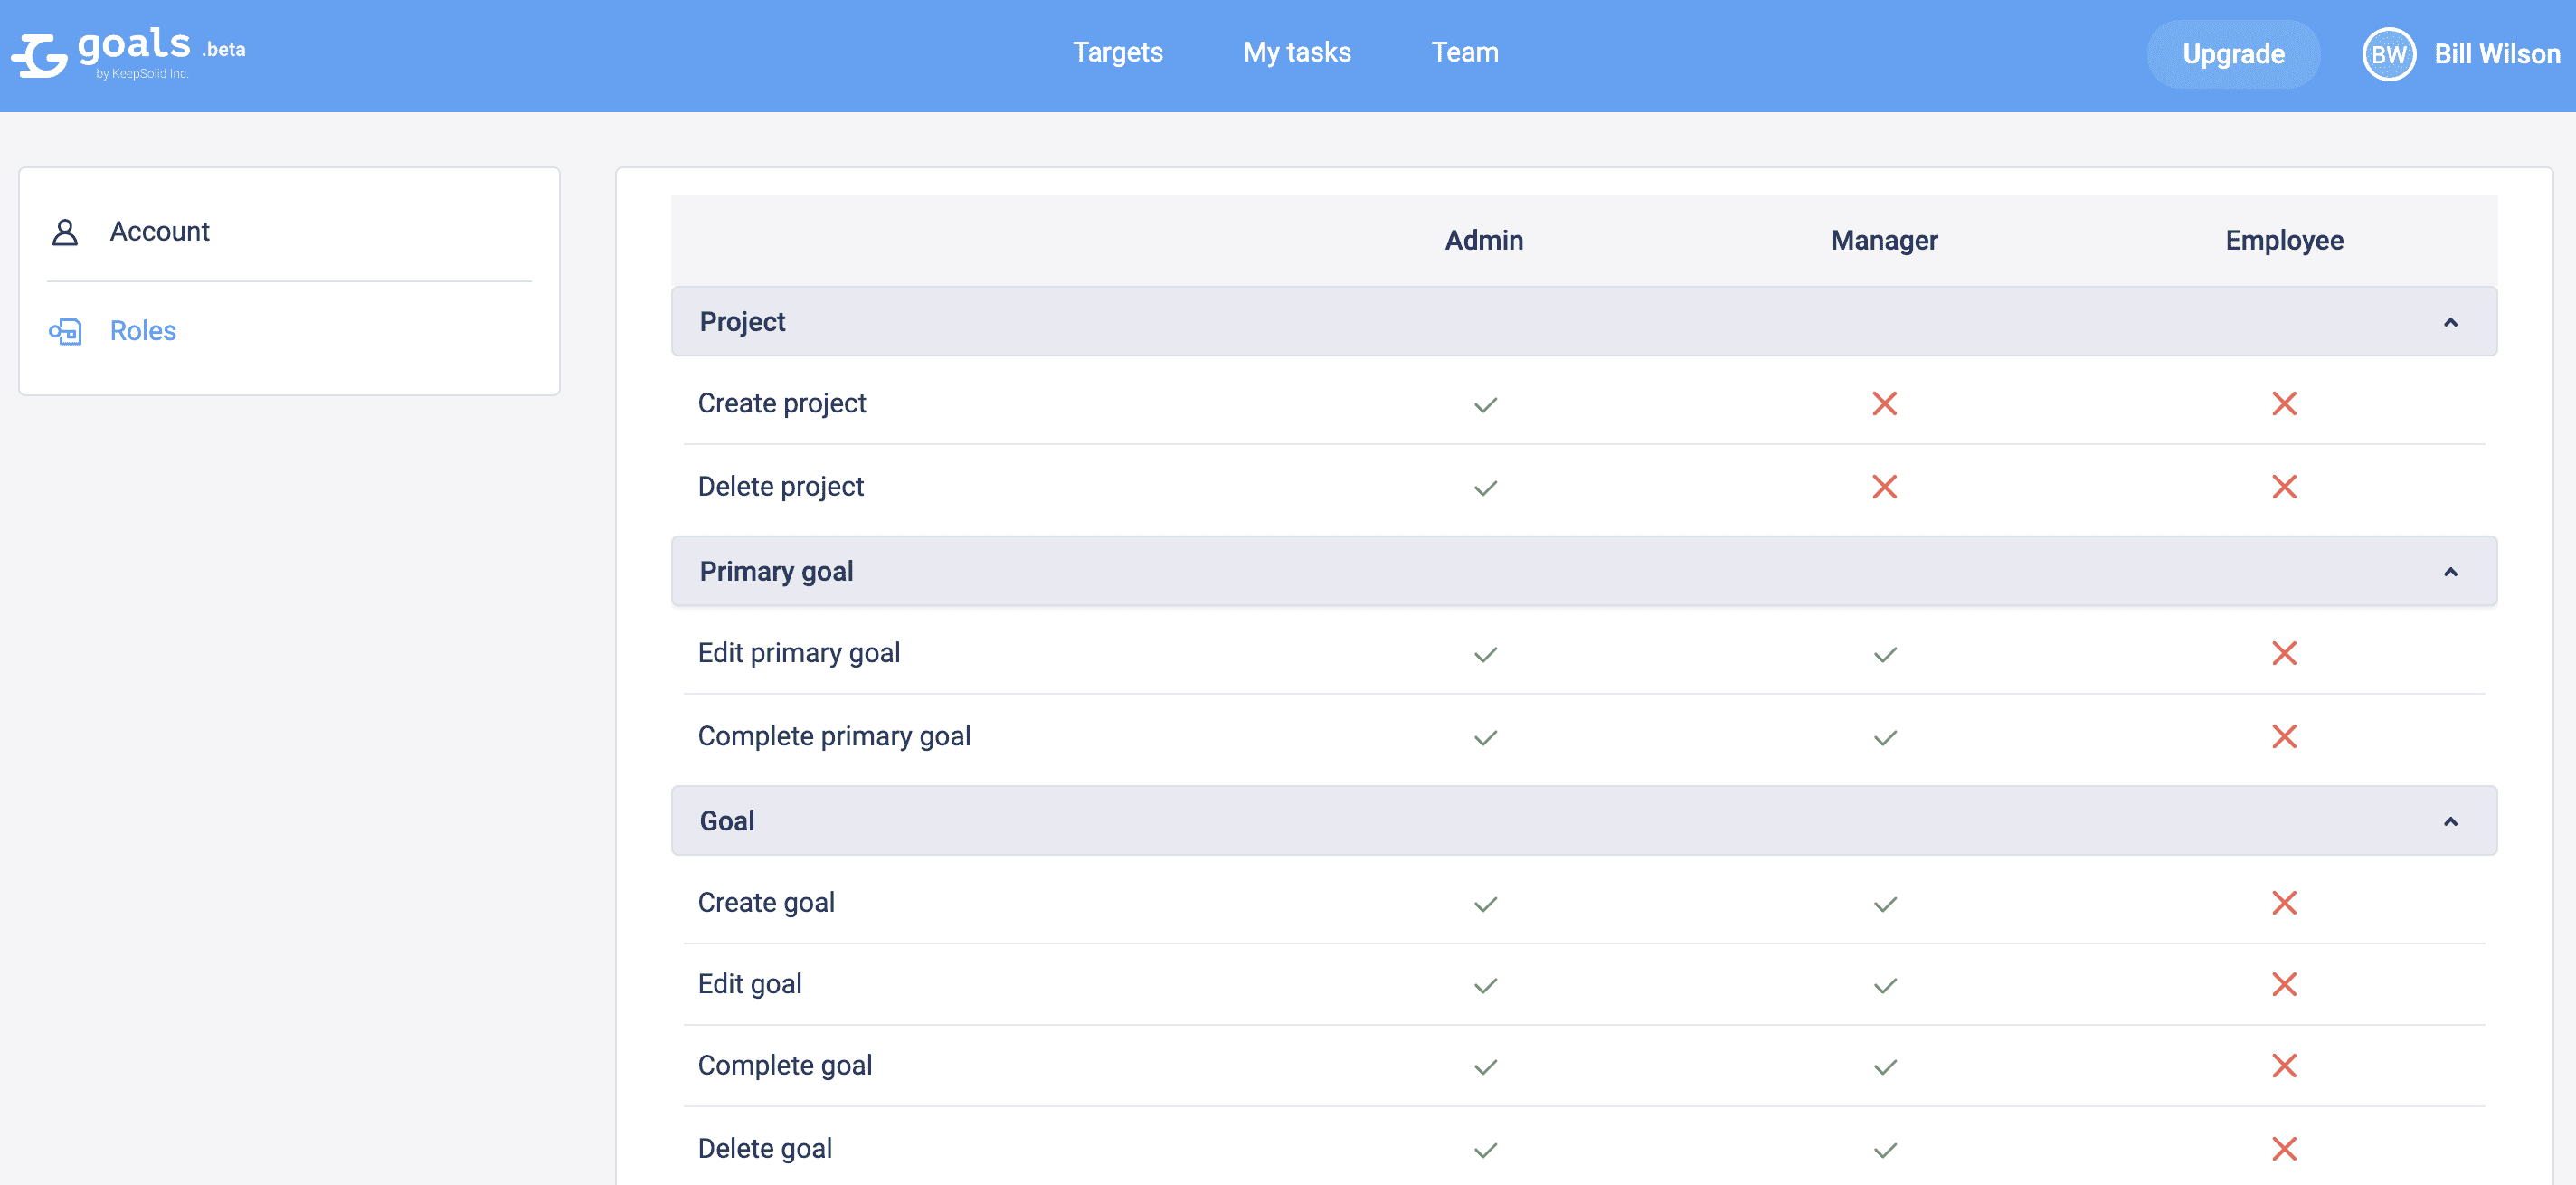Click the Roles sidebar icon
The height and width of the screenshot is (1185, 2576).
65,331
